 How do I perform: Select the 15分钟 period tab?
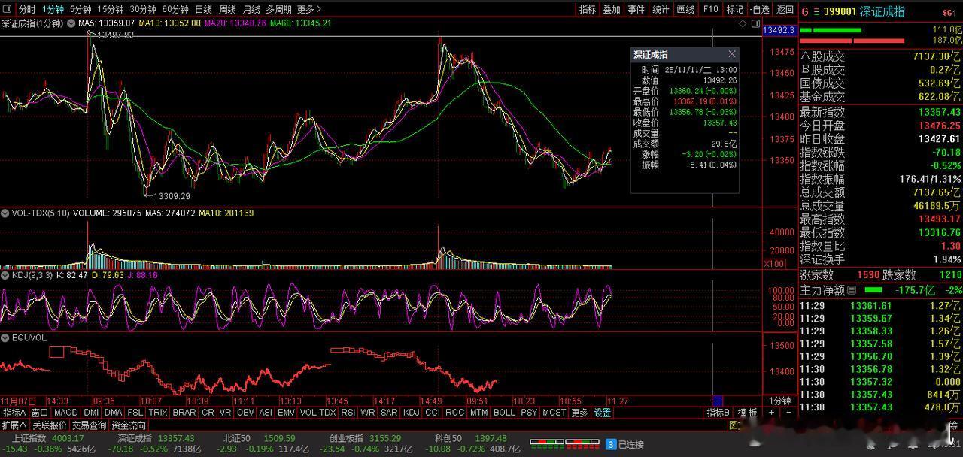coord(111,9)
